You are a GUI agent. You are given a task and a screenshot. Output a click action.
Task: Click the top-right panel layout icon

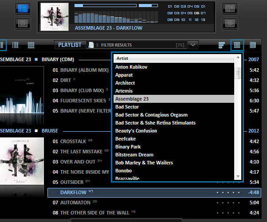229,8
